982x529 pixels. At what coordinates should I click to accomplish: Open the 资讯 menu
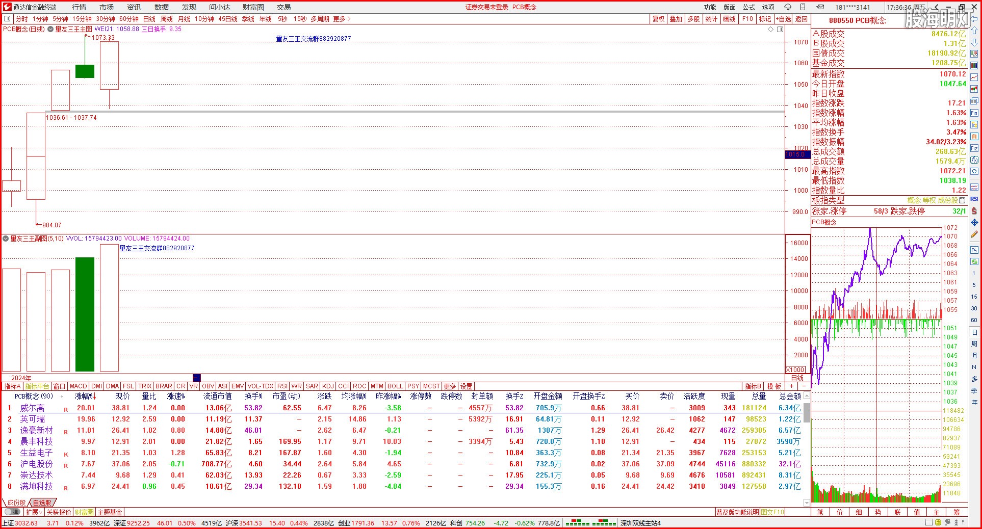[x=134, y=7]
